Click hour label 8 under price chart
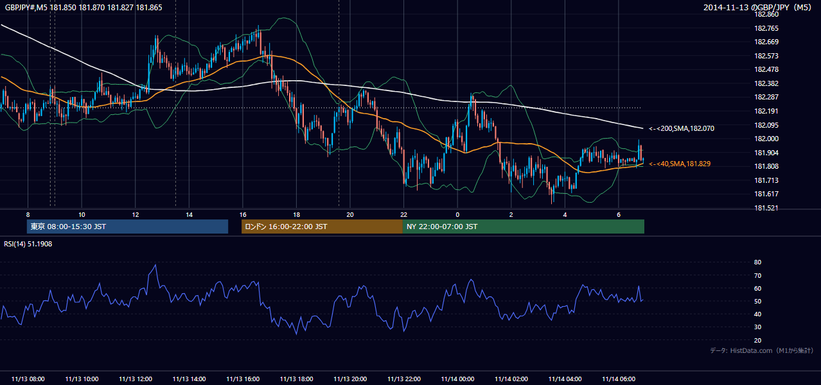The width and height of the screenshot is (821, 385). pos(28,214)
